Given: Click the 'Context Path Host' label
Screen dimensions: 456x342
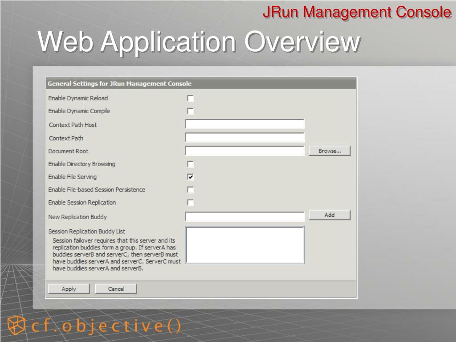Looking at the screenshot, I should [x=73, y=125].
